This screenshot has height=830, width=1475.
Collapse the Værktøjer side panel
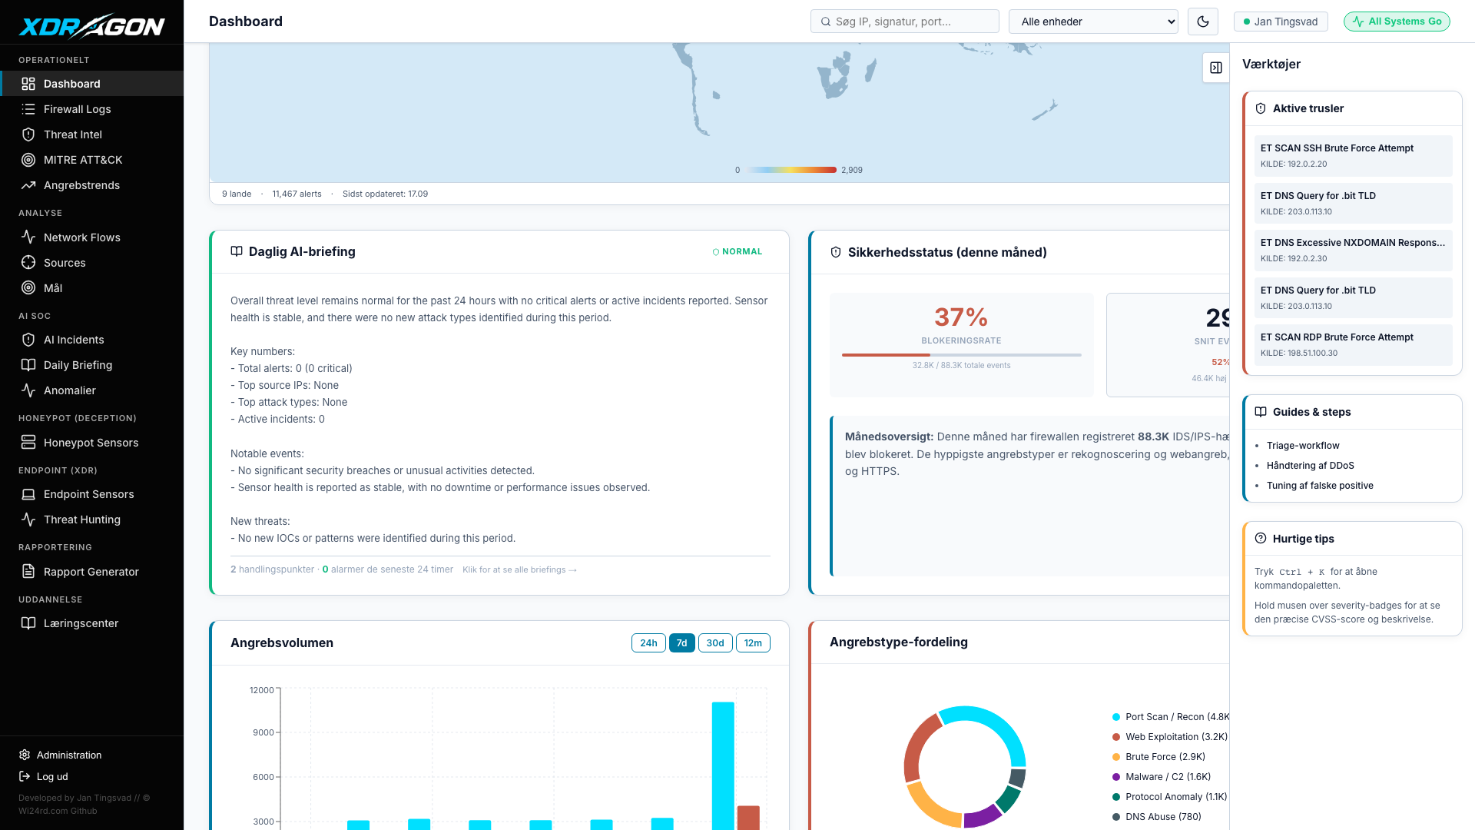pyautogui.click(x=1216, y=68)
